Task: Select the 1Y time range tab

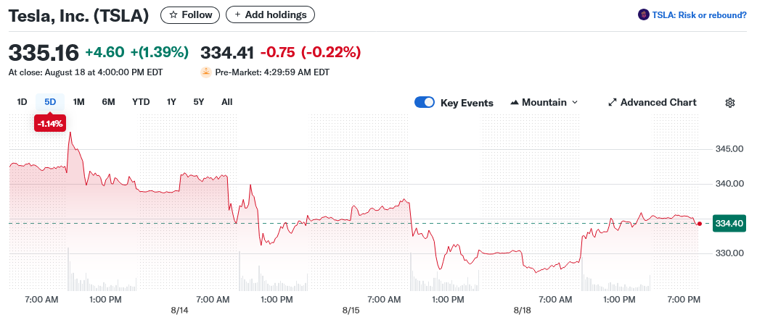Action: pyautogui.click(x=171, y=102)
